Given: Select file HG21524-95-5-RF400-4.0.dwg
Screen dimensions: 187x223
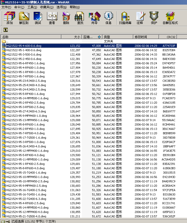Looking at the screenshot, I should pyautogui.click(x=25, y=155).
